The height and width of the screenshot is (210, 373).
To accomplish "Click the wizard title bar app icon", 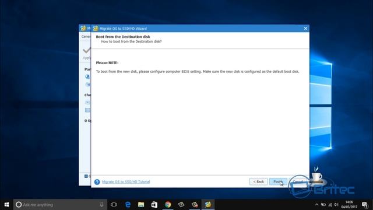I will point(96,29).
